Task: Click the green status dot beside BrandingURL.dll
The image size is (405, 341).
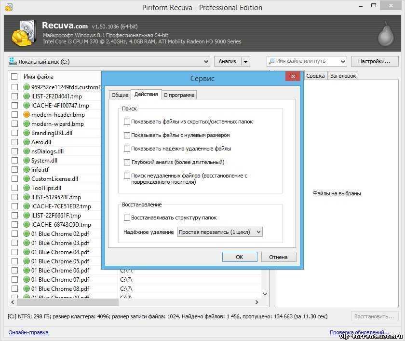Action: click(27, 133)
